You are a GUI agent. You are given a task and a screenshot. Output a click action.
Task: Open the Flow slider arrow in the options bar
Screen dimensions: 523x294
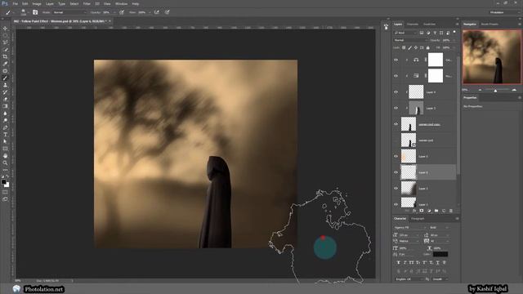click(150, 12)
